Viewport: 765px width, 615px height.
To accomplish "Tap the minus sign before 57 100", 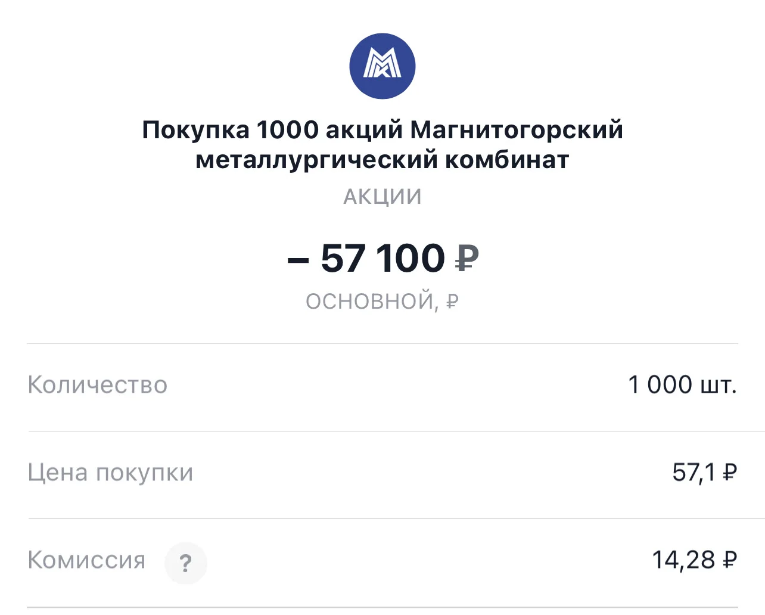I will click(x=298, y=260).
